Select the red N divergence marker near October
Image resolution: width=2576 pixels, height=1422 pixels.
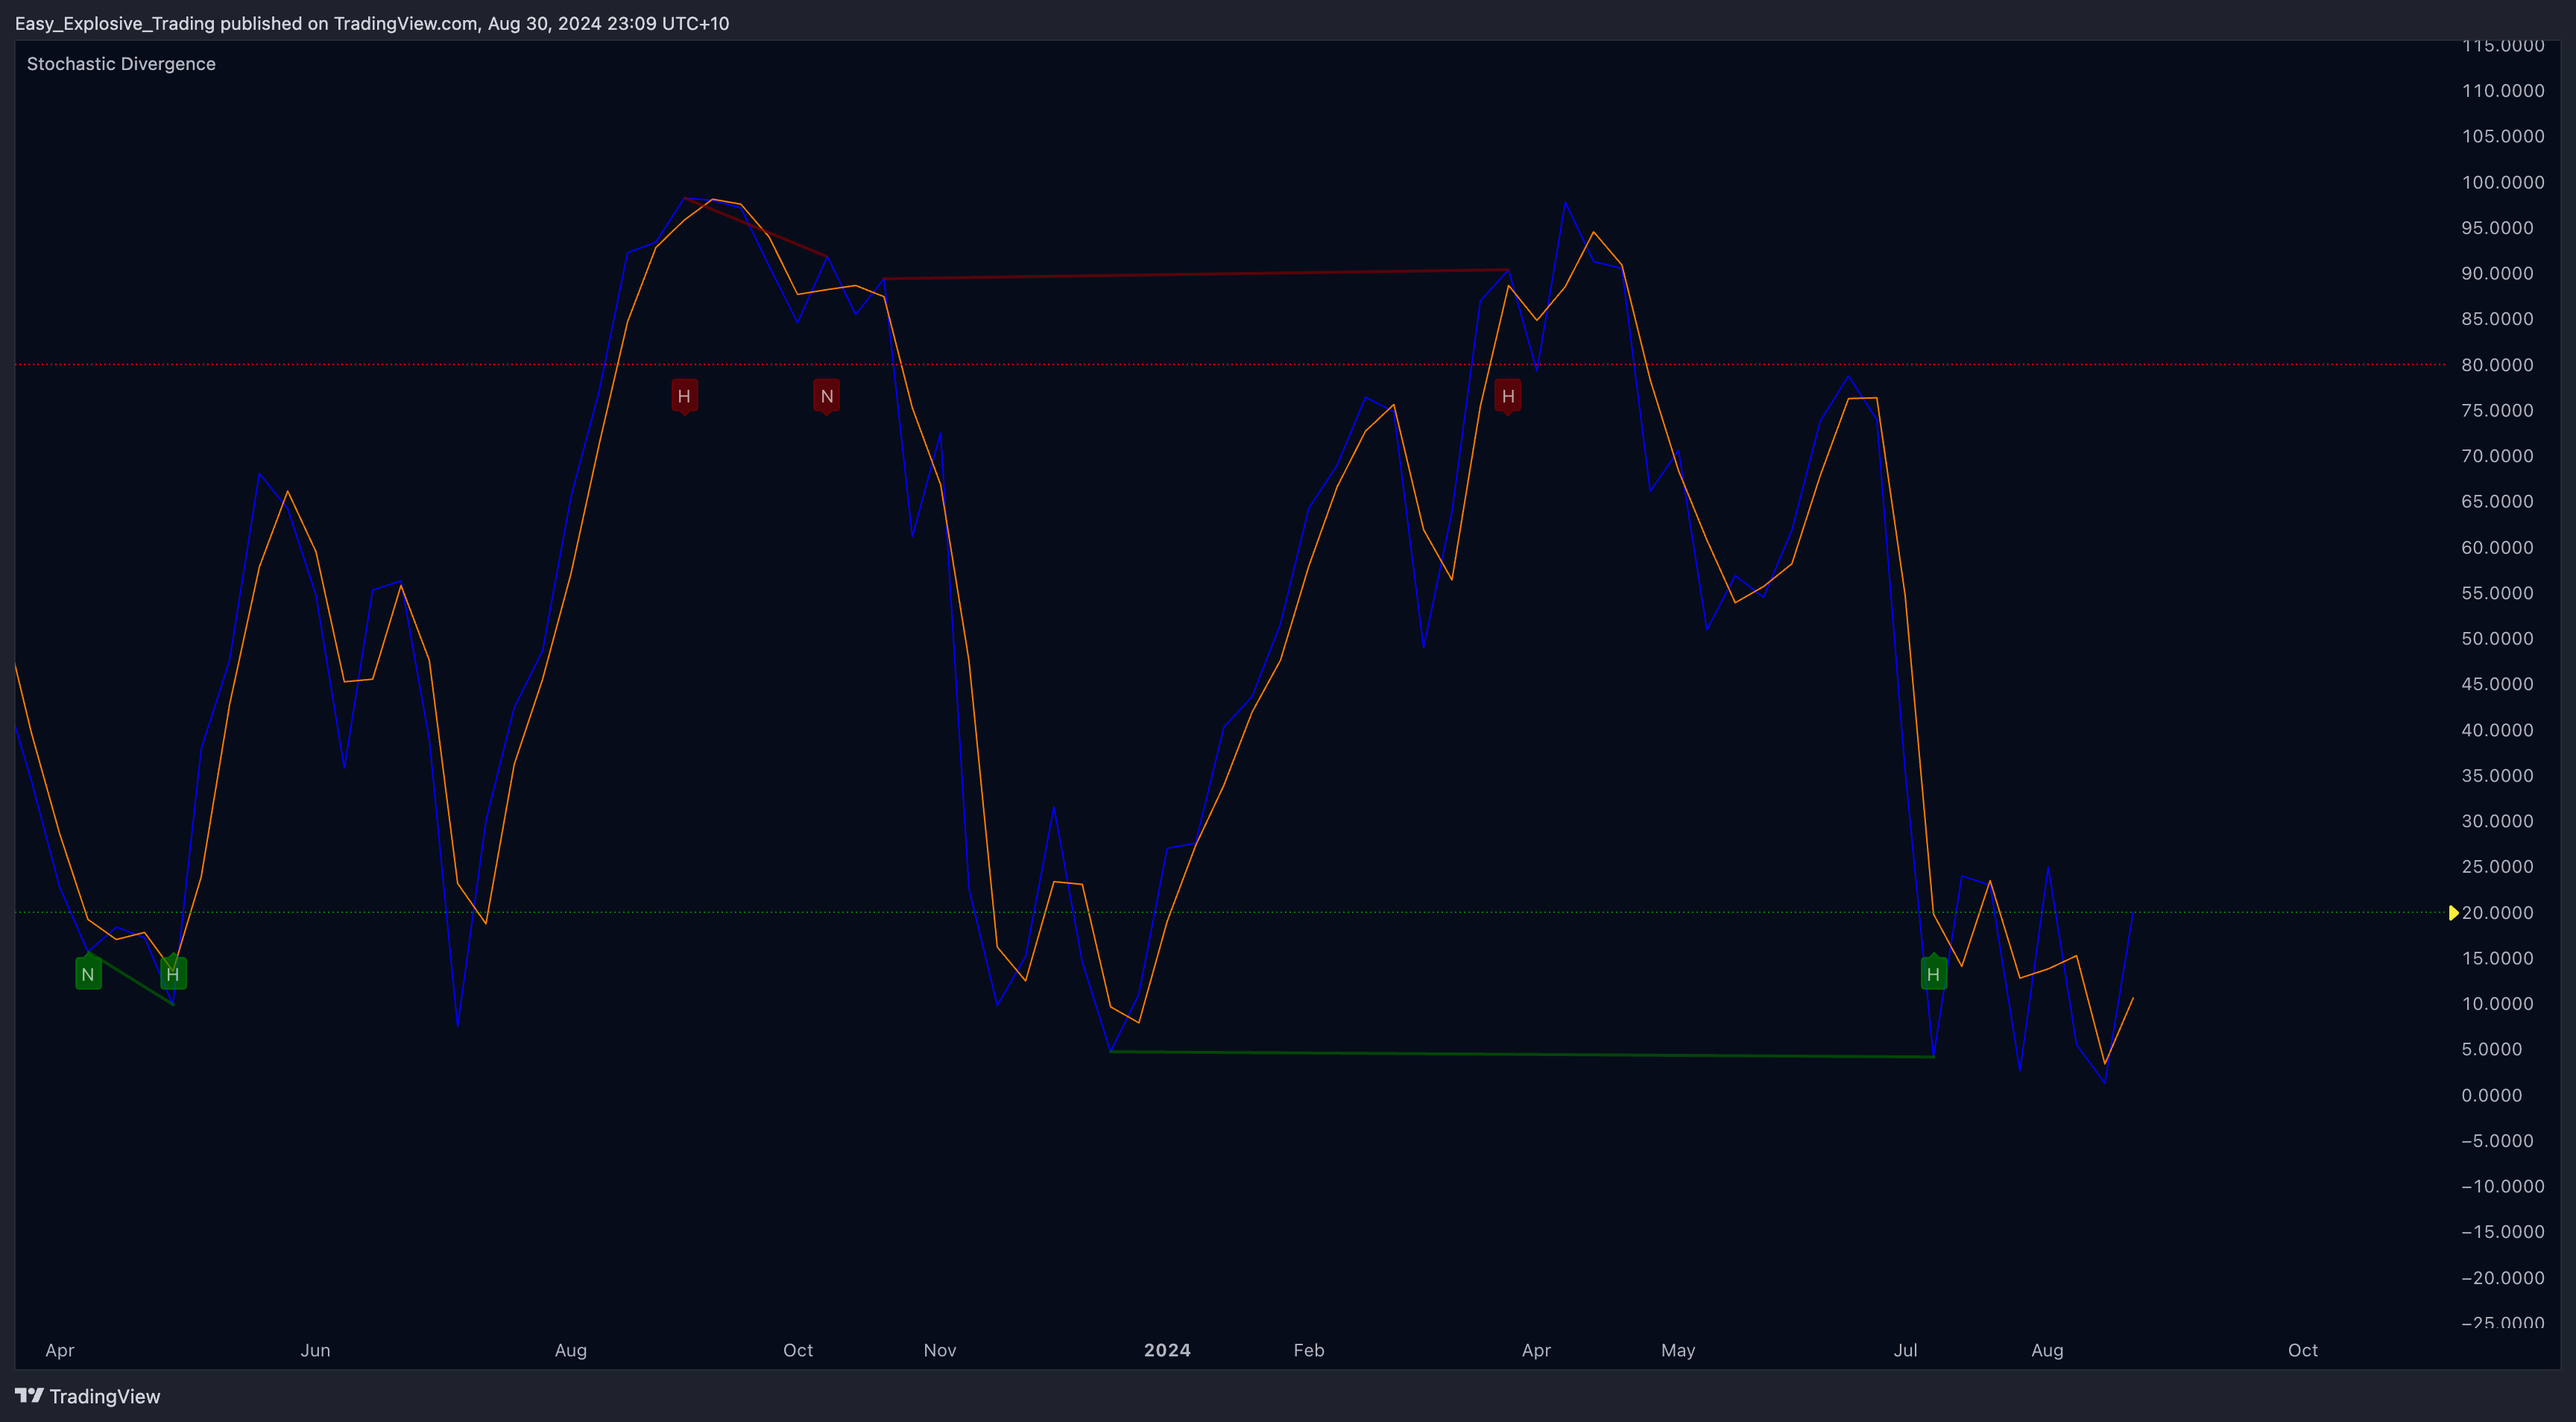pyautogui.click(x=826, y=396)
